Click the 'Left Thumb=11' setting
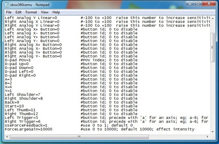219x144 pixels. (20, 110)
